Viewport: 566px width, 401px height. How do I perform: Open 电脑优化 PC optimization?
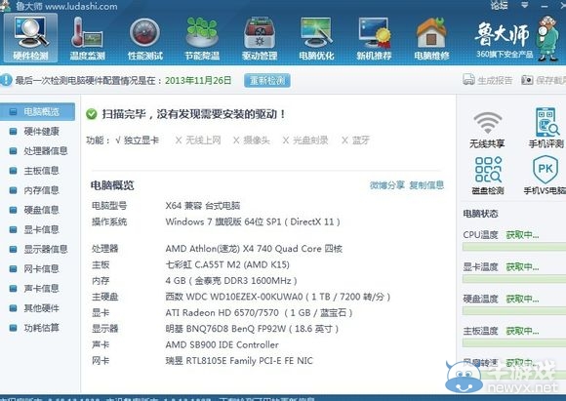click(x=316, y=38)
